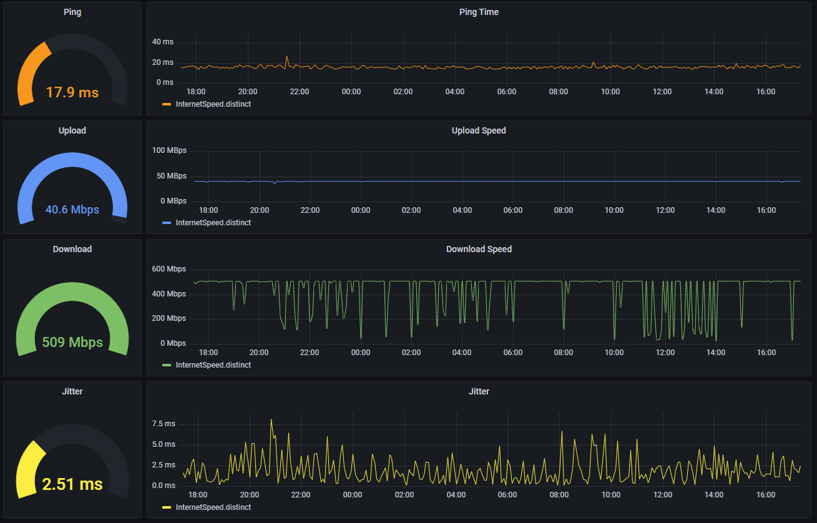This screenshot has width=817, height=523.
Task: Click blue legend color swatch in Upload Speed
Action: click(167, 223)
